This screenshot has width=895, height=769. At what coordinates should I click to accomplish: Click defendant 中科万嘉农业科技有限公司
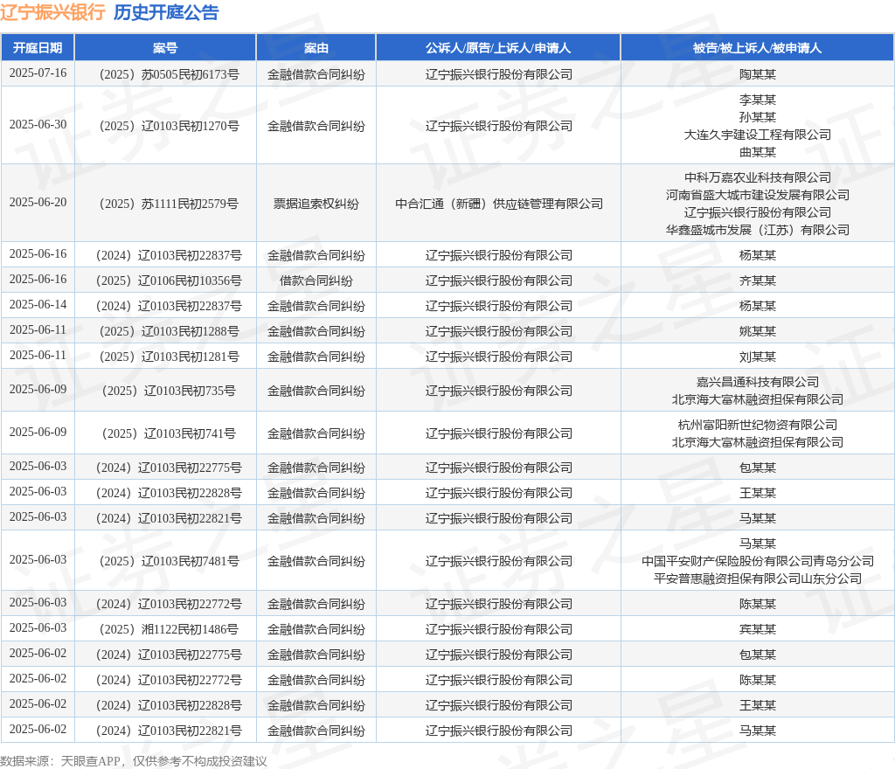758,177
